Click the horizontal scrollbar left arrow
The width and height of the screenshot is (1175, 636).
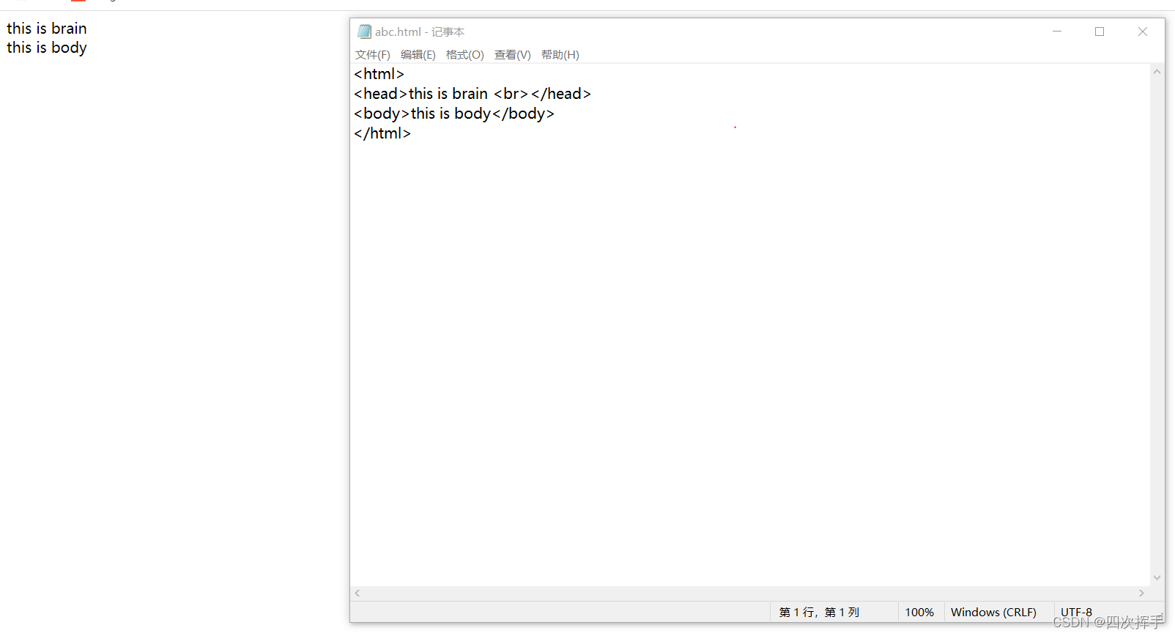point(357,594)
